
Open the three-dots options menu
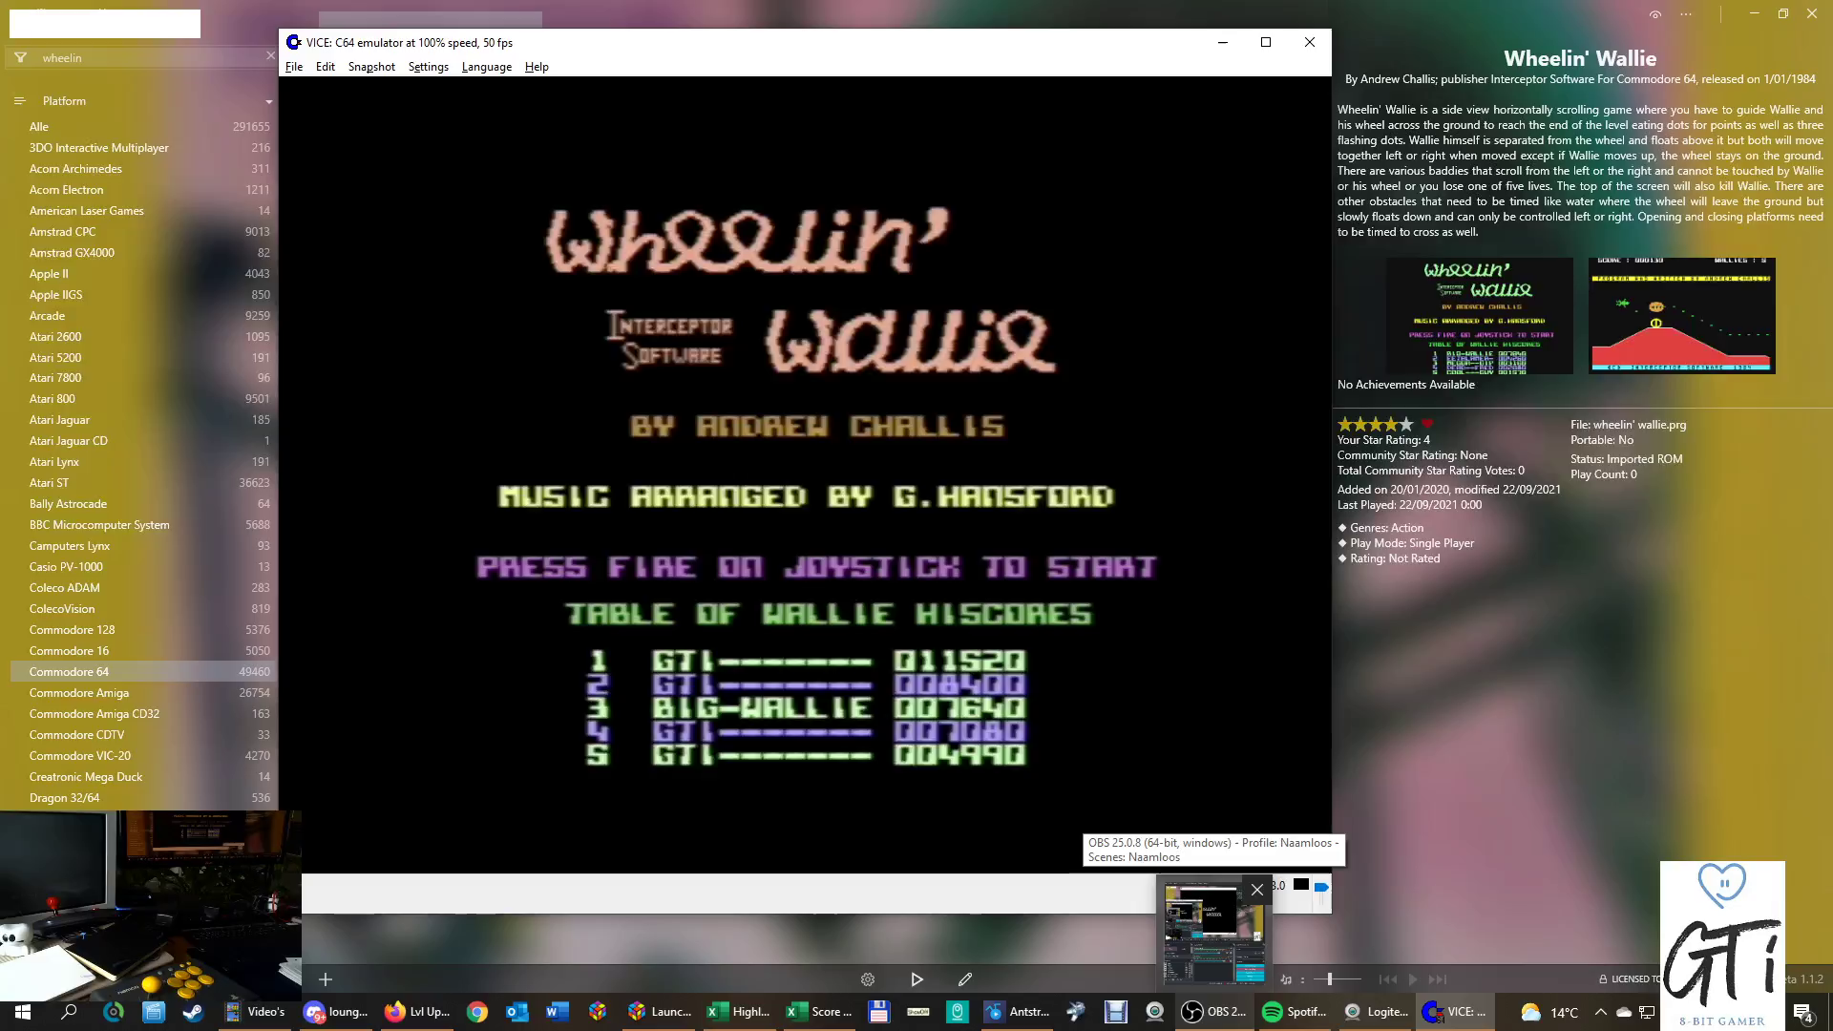(x=1686, y=14)
